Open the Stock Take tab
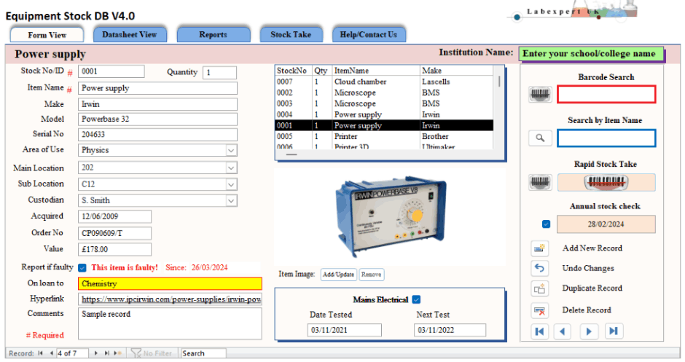The height and width of the screenshot is (362, 685). 291,34
